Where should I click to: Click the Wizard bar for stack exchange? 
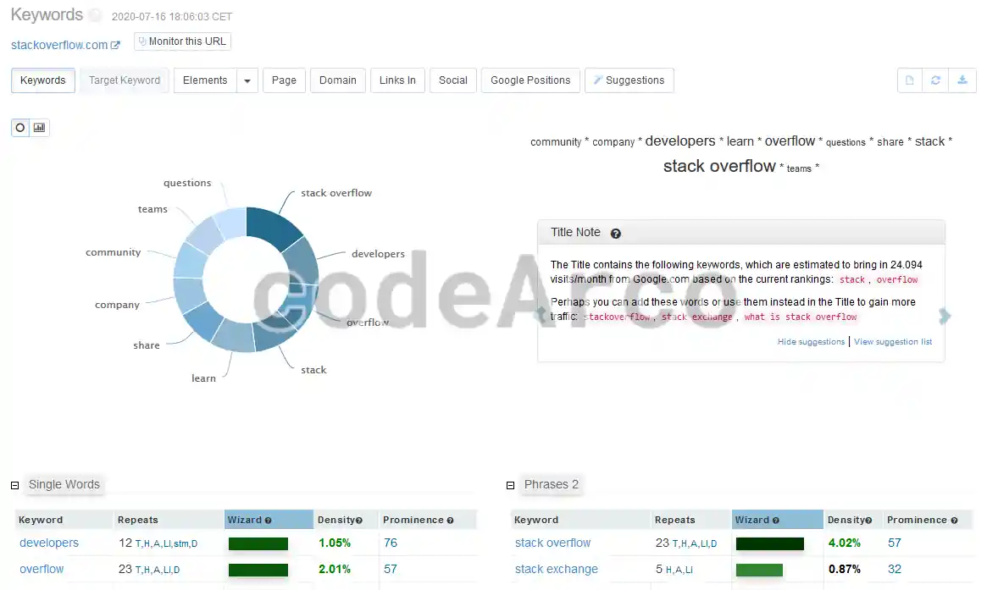coord(759,570)
